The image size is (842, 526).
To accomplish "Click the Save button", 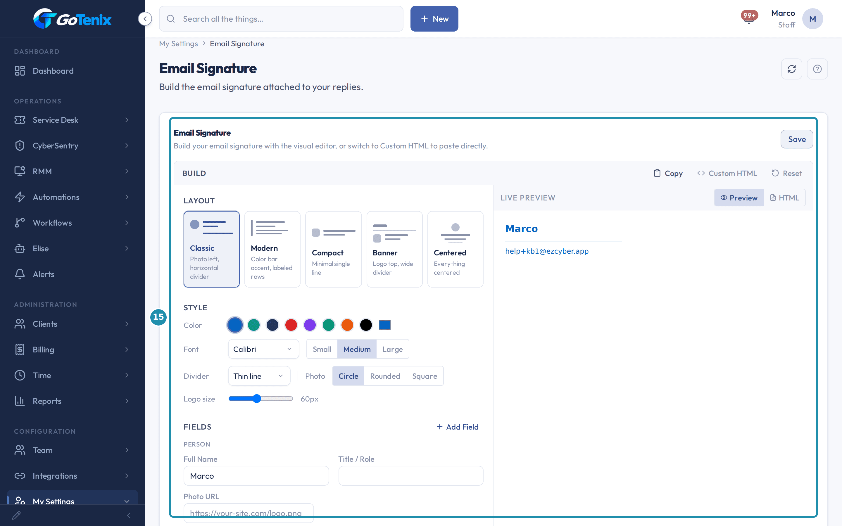I will (x=797, y=139).
